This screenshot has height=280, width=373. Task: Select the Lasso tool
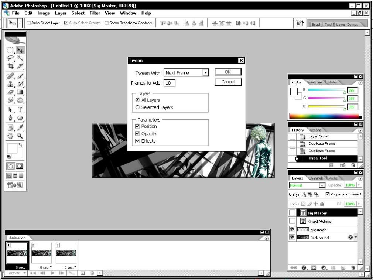(x=10, y=58)
